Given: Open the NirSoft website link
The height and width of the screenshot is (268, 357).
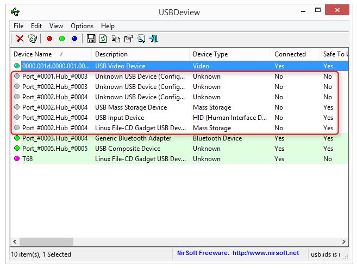Looking at the screenshot, I should point(266,253).
